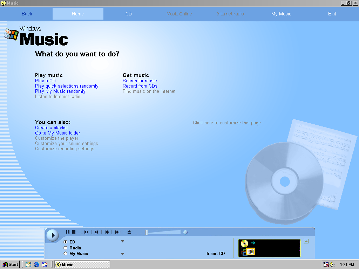Screen dimensions: 359x269
Task: Click the red and blue squares display icon
Action: [x=244, y=253]
